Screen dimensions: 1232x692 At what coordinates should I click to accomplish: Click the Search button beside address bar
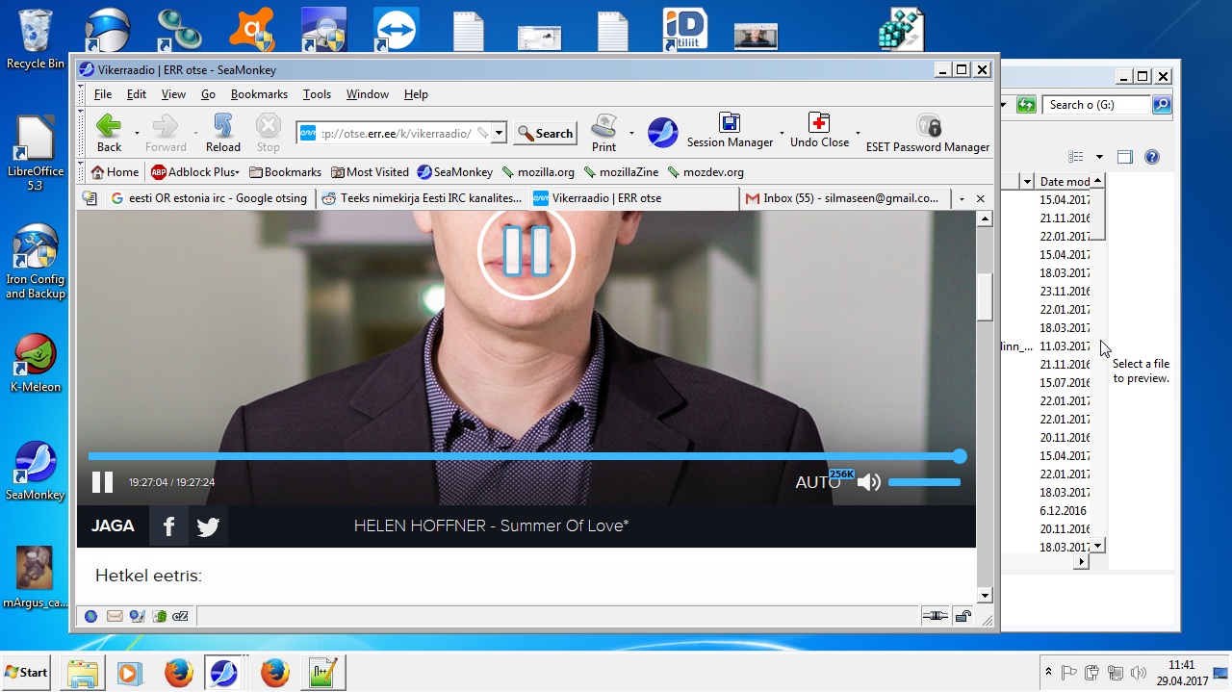[x=545, y=134]
